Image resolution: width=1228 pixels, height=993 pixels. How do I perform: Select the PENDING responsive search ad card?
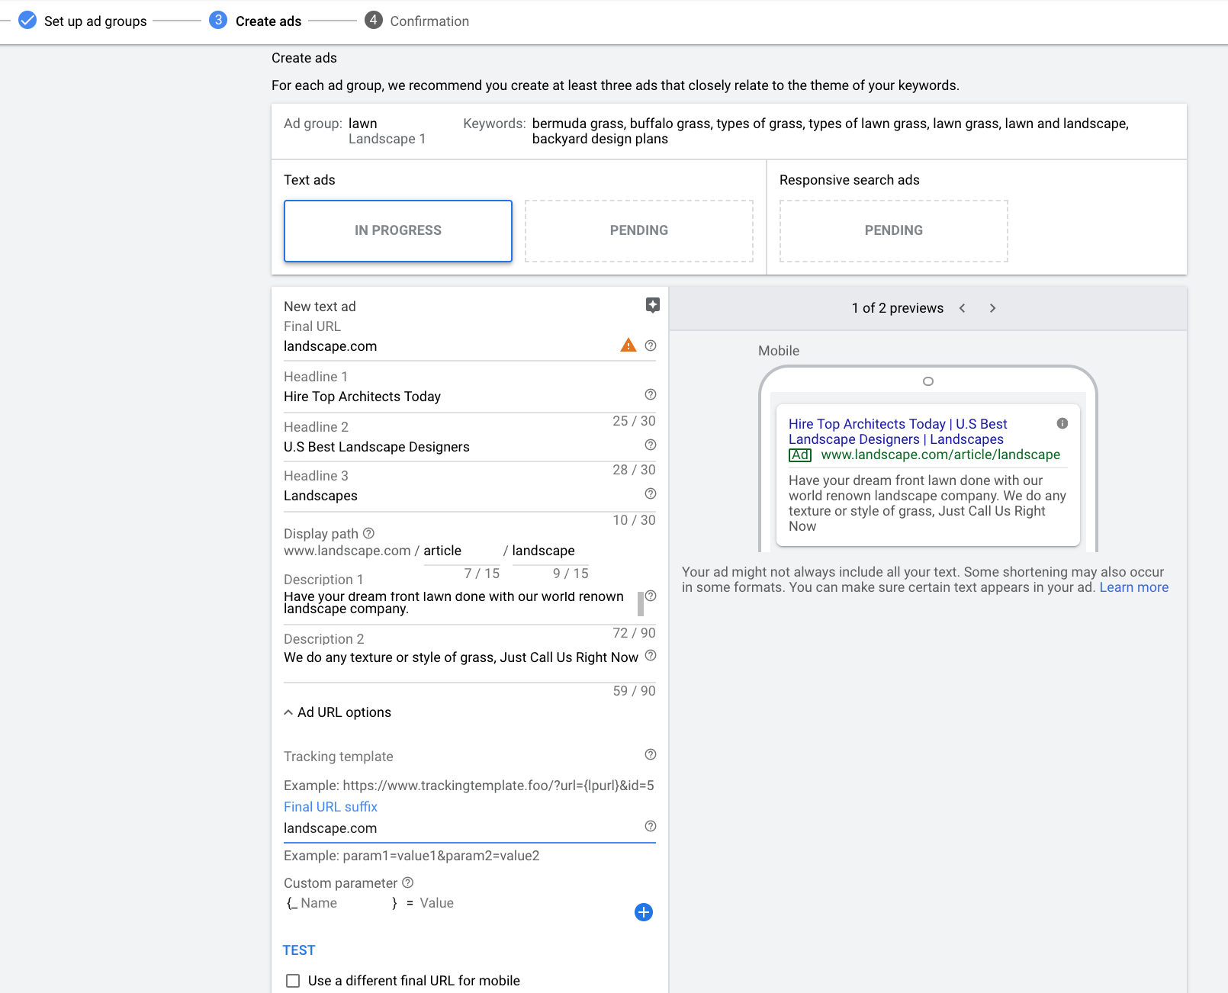coord(893,231)
